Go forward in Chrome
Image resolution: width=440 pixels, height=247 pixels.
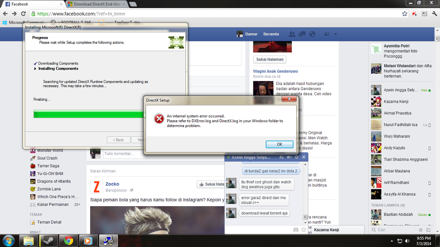tap(14, 14)
